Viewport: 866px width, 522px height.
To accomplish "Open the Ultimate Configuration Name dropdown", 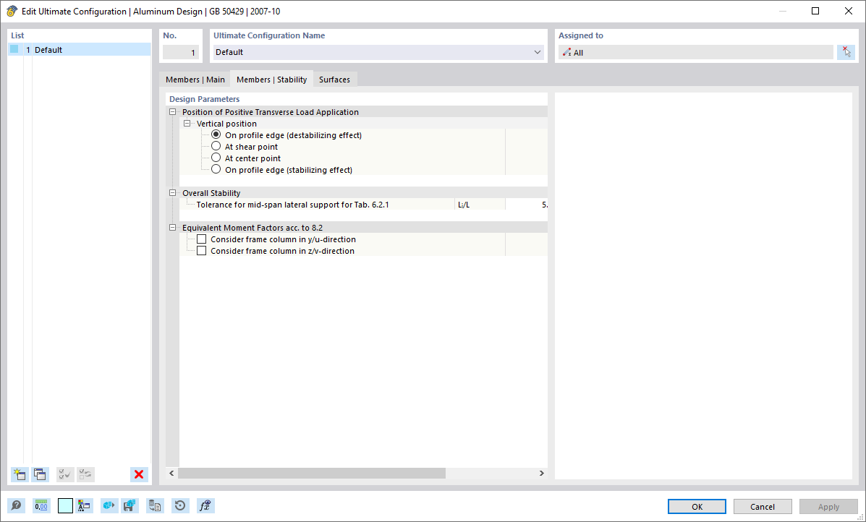I will [x=537, y=52].
